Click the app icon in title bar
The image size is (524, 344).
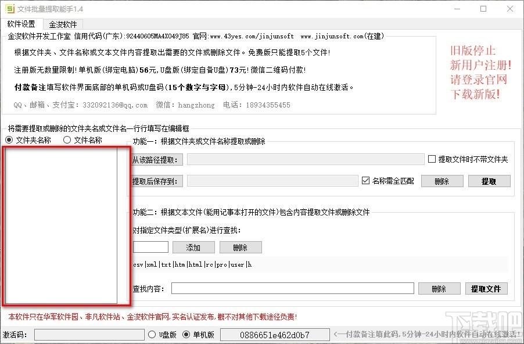click(x=10, y=9)
